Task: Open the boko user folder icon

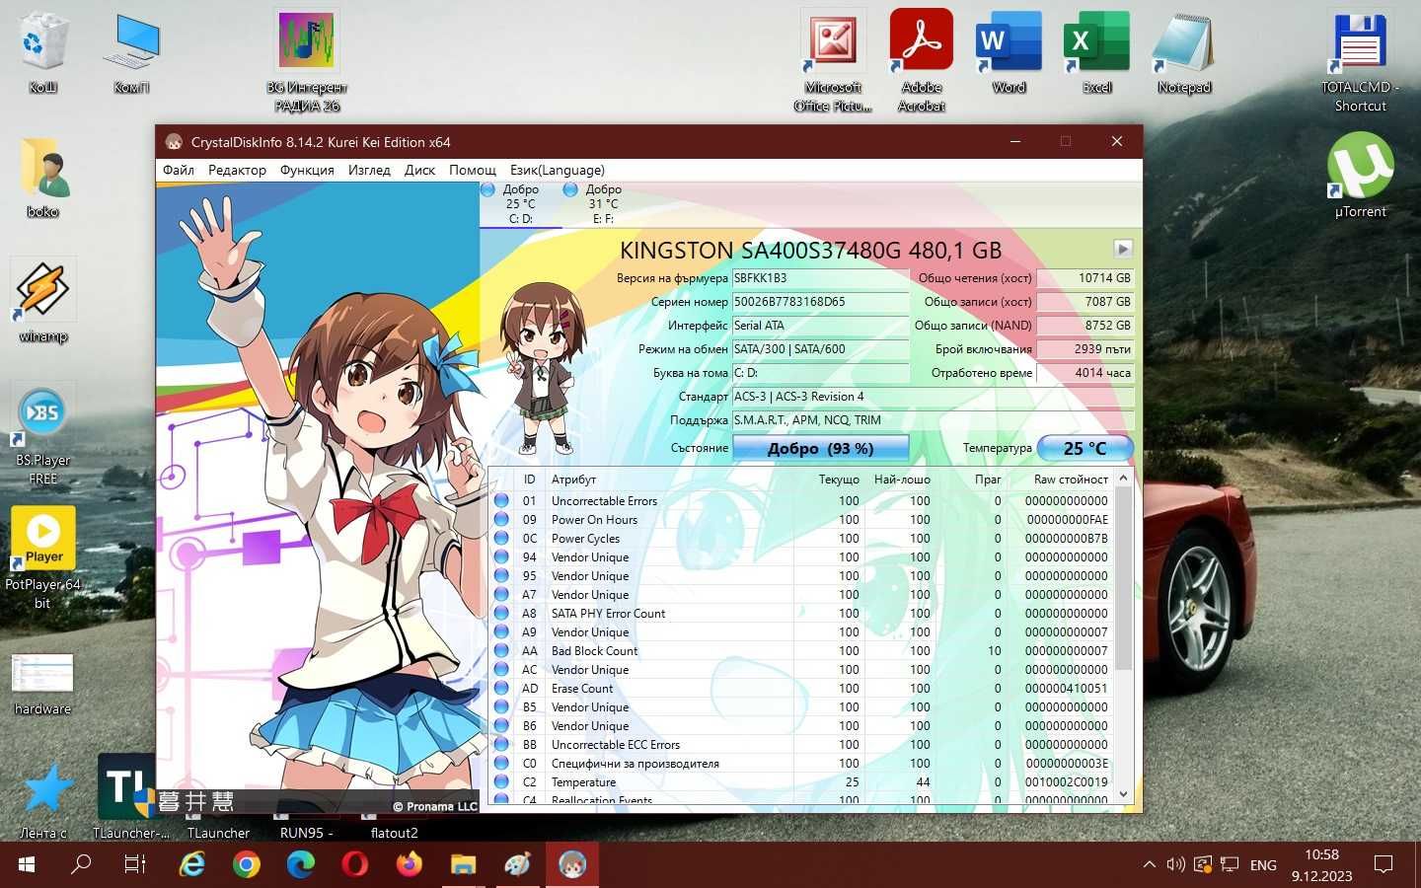Action: tap(42, 178)
